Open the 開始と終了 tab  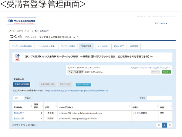coord(119,46)
